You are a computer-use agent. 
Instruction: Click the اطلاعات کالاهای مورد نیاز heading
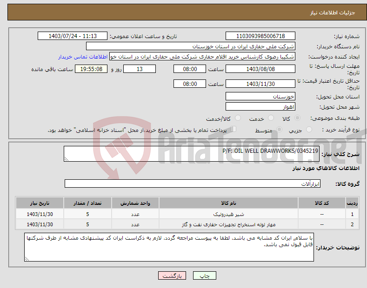(x=326, y=168)
